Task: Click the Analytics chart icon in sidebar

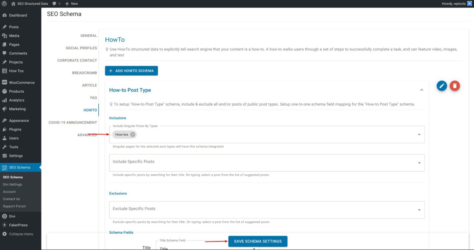Action: 5,100
